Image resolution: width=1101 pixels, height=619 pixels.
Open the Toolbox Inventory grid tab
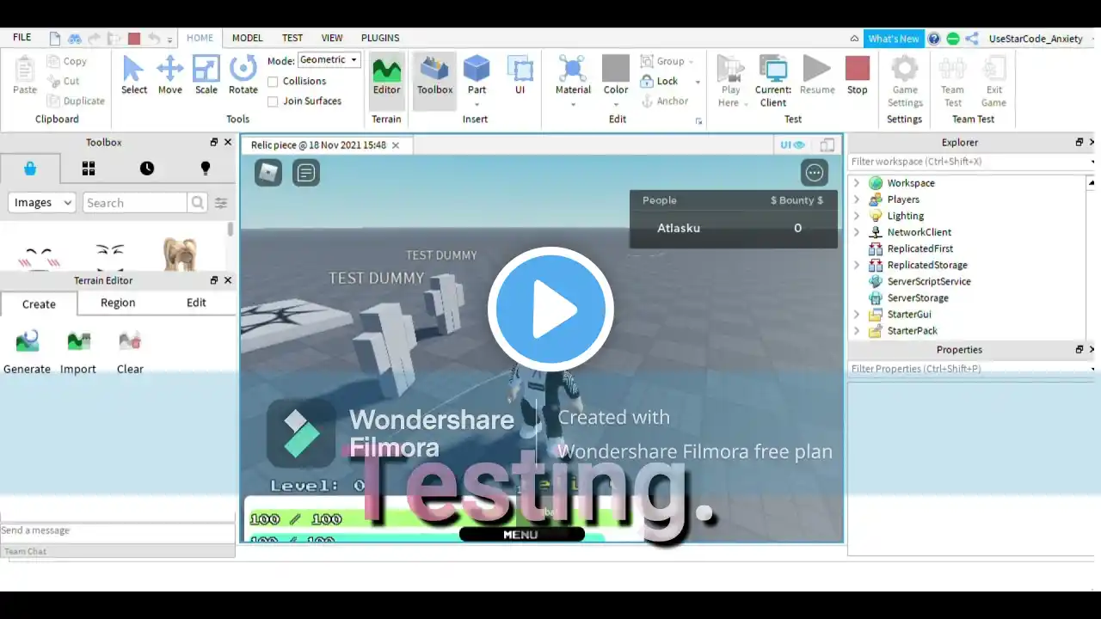(89, 169)
